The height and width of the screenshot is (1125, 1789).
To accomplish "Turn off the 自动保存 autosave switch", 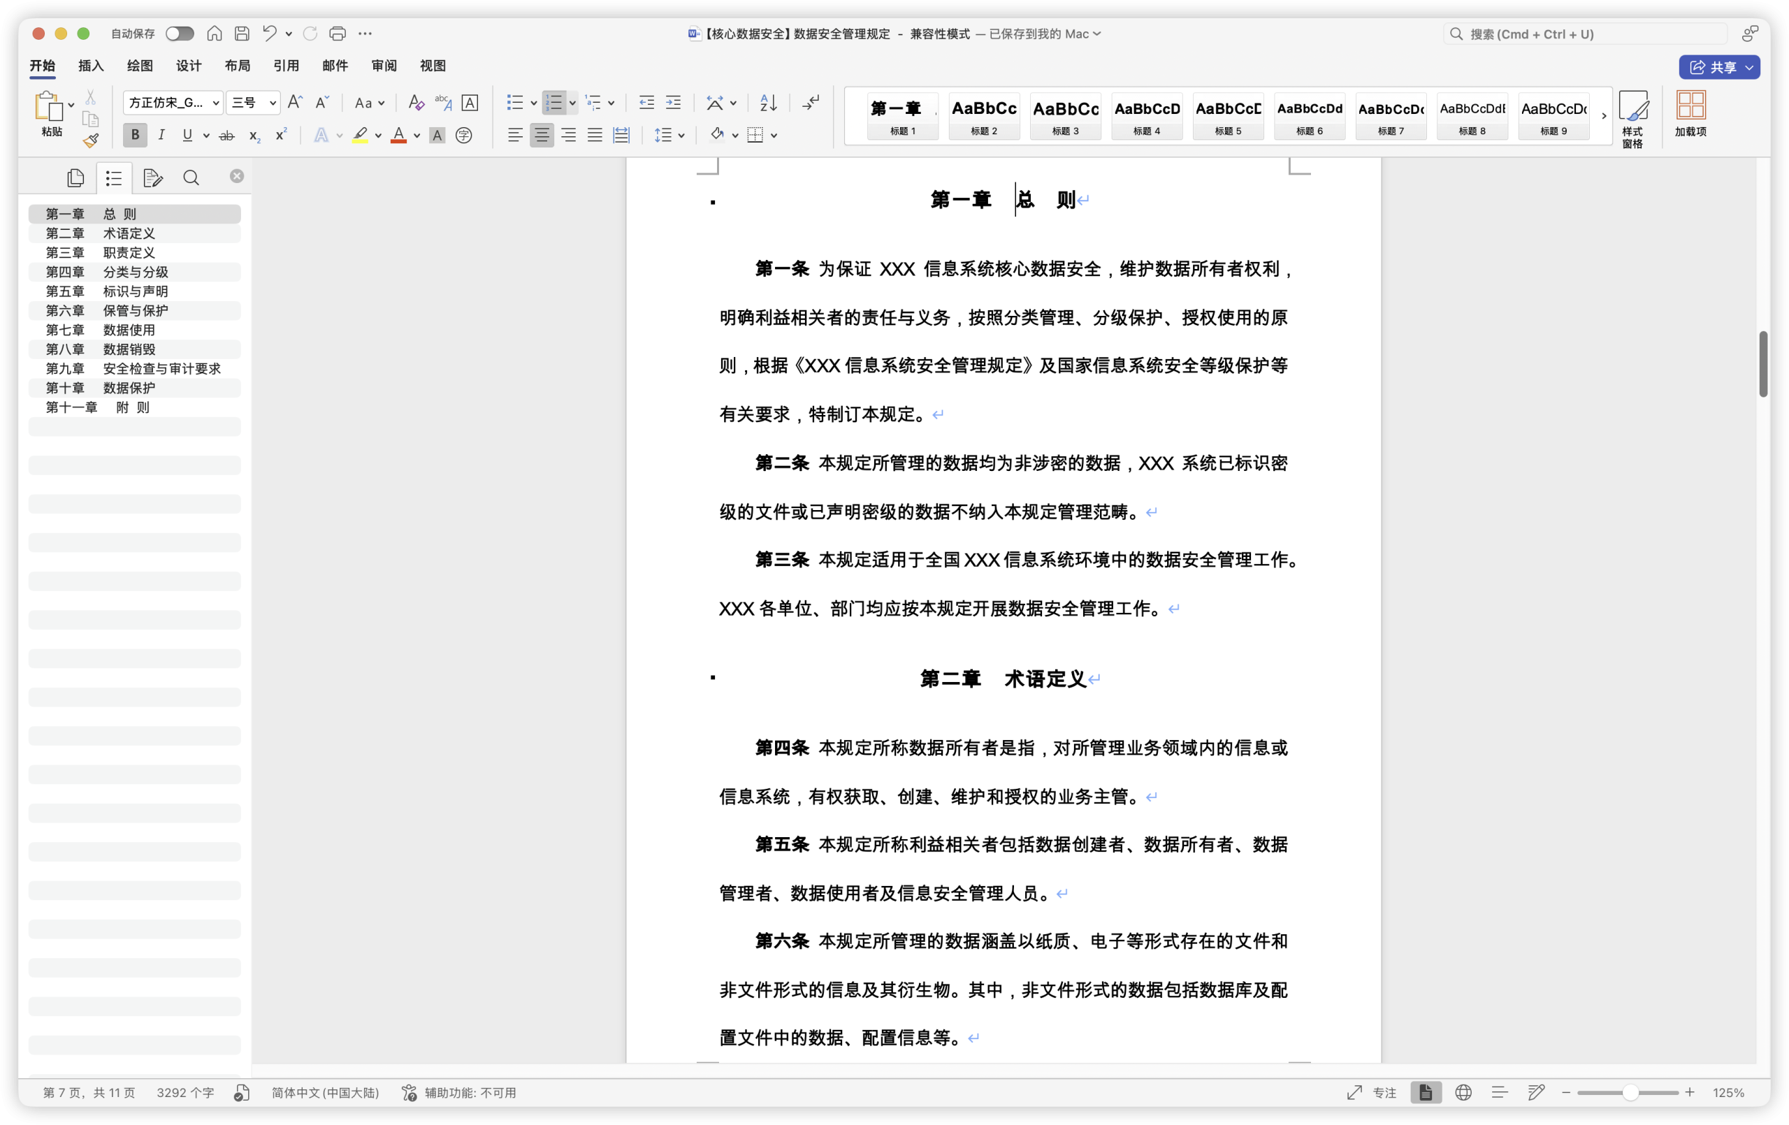I will (x=178, y=34).
